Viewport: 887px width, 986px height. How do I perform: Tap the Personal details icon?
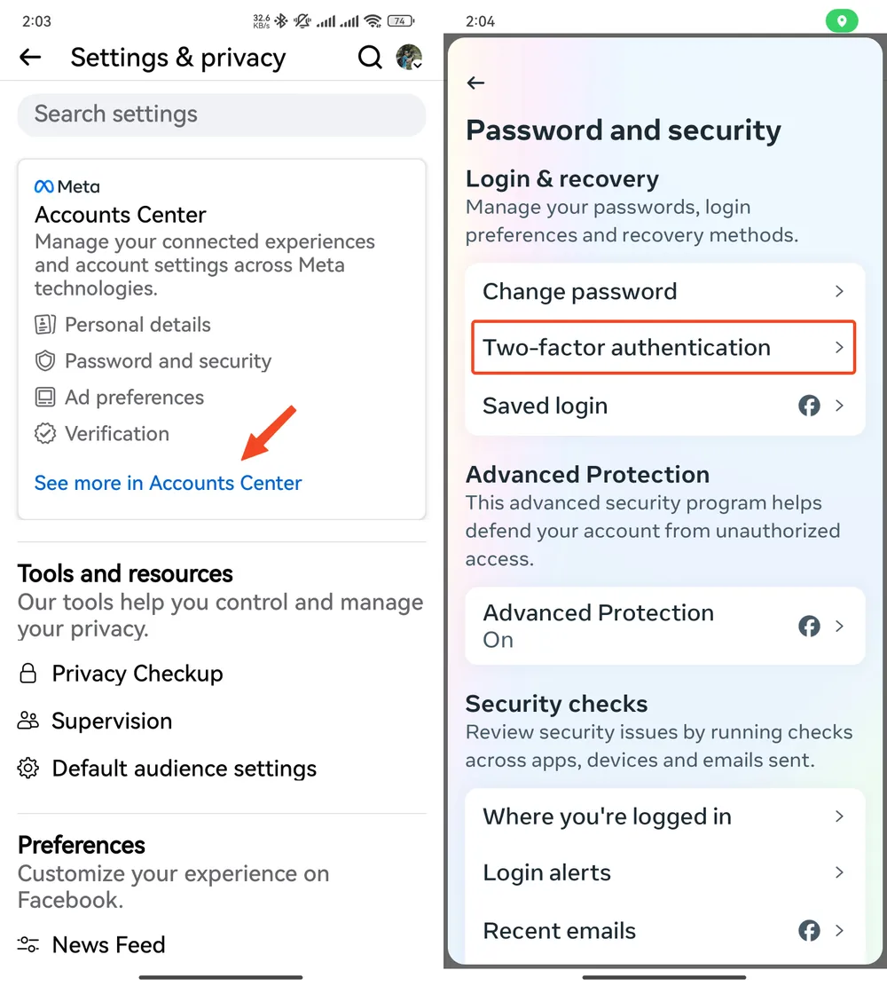coord(45,325)
